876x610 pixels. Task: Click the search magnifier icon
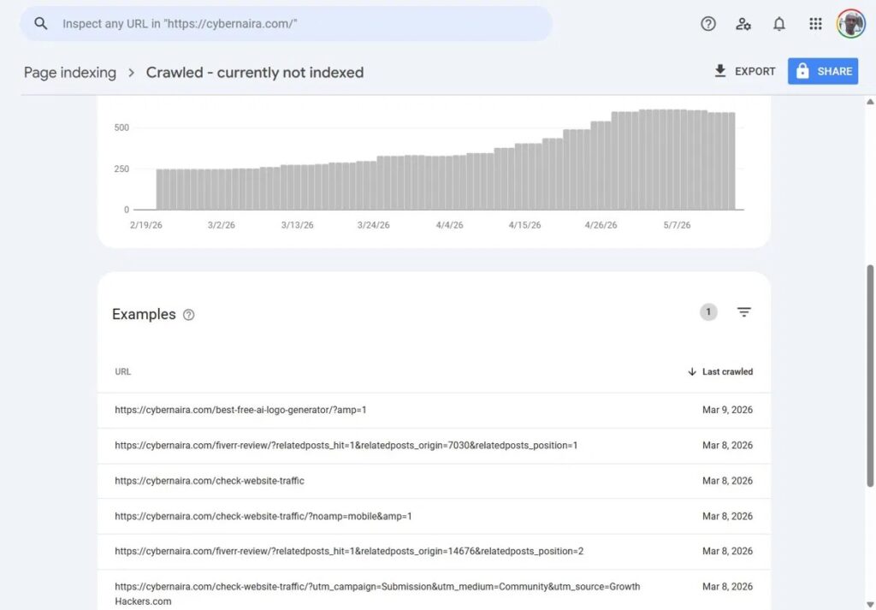click(40, 23)
